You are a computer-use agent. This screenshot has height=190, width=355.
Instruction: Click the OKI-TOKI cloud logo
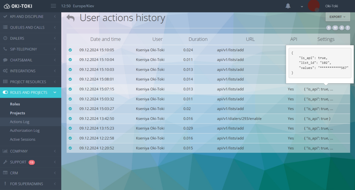tap(7, 6)
